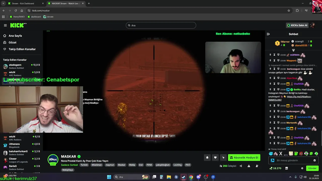322x181 pixels.
Task: Click username AlperSos in chat
Action: tap(292, 78)
